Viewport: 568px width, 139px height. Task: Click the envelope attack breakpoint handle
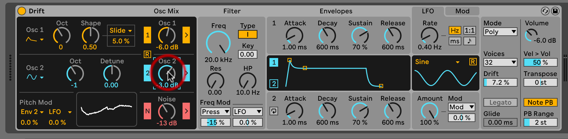(290, 60)
